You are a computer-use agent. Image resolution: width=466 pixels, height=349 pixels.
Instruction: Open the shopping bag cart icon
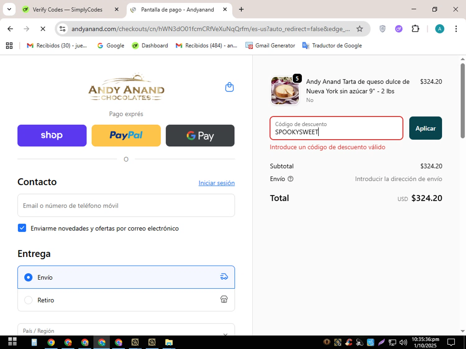click(229, 87)
